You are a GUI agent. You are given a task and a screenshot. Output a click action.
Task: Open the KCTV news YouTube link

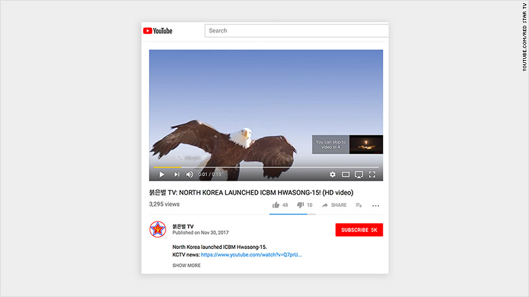point(252,254)
